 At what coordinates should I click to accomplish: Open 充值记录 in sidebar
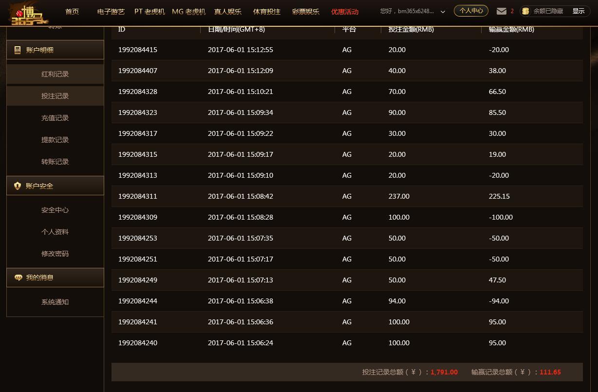point(55,118)
